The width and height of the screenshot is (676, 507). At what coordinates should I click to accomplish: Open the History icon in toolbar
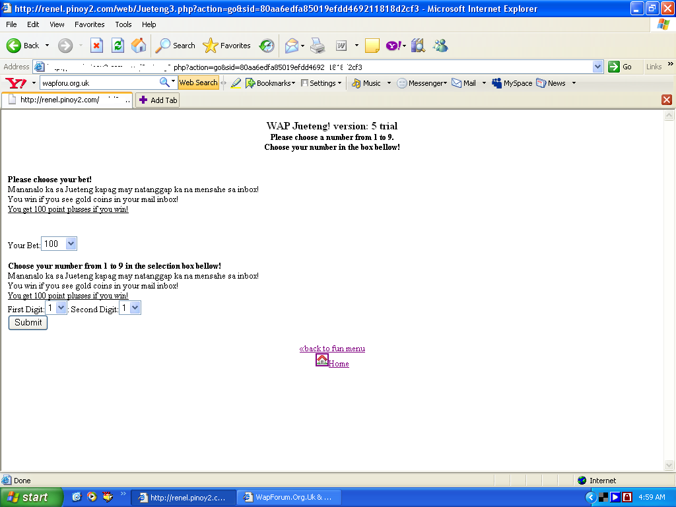[x=267, y=46]
